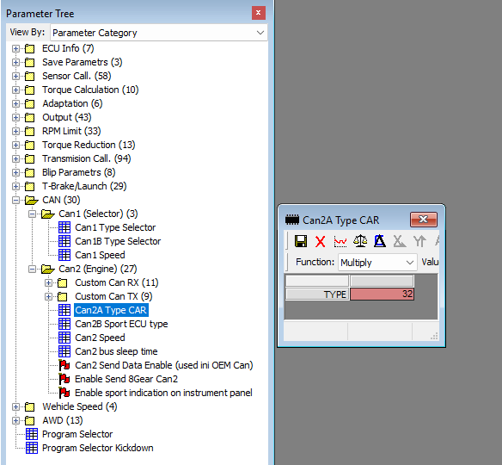Click the Save floppy disk icon
The width and height of the screenshot is (502, 465).
[301, 241]
